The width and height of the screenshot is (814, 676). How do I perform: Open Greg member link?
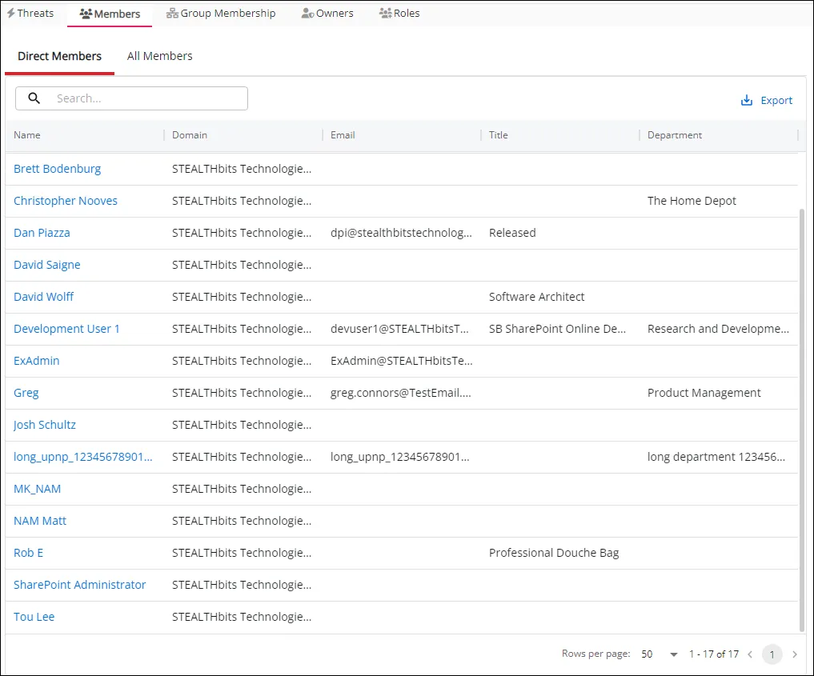26,394
